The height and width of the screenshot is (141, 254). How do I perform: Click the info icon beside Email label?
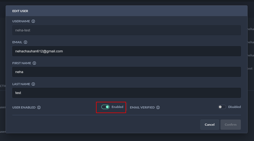pyautogui.click(x=25, y=42)
